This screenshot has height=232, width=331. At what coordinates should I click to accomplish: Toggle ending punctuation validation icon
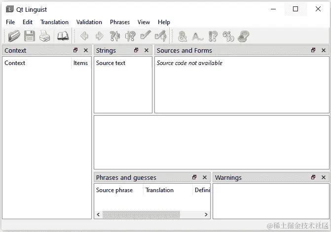click(x=213, y=36)
